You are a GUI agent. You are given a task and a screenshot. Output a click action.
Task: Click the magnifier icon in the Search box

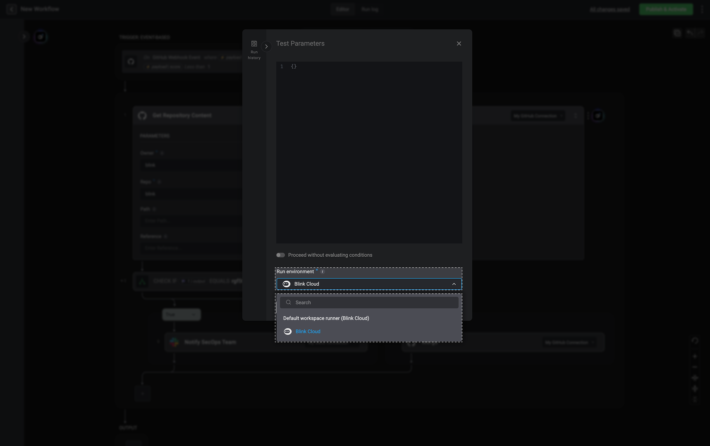(x=288, y=303)
